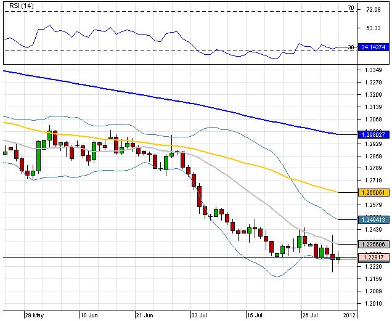
Task: Select the yellow 1.265051 price tag
Action: pos(374,193)
